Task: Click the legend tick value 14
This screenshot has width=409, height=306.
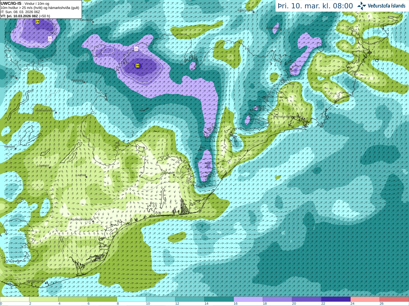Action: pyautogui.click(x=206, y=304)
